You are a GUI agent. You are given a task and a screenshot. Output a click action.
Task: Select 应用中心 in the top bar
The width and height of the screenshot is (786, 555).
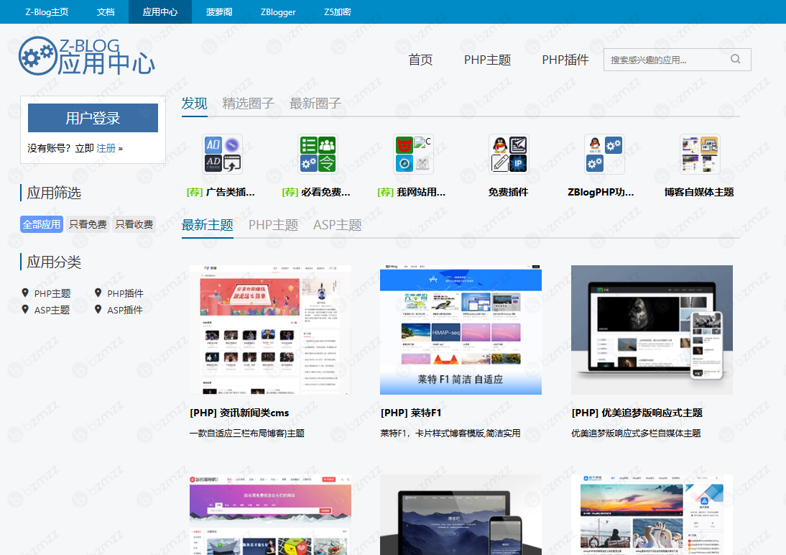click(x=160, y=12)
